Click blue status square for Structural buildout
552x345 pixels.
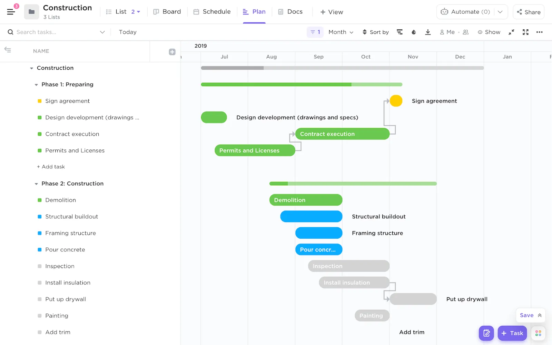[40, 217]
